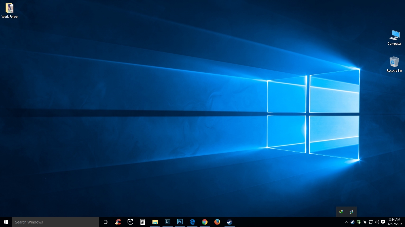This screenshot has height=227, width=405.
Task: Click the clock showing 3:14 AM
Action: point(395,222)
